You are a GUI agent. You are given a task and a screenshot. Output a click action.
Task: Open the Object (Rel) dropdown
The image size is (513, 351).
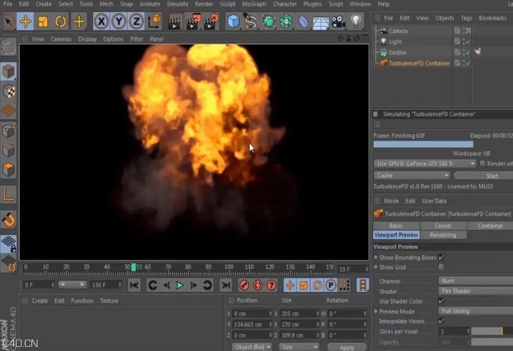[252, 347]
